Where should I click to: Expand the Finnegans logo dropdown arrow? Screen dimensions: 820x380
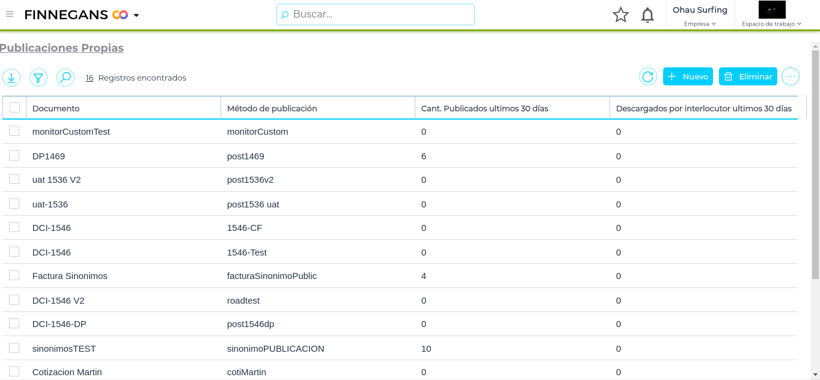click(136, 15)
